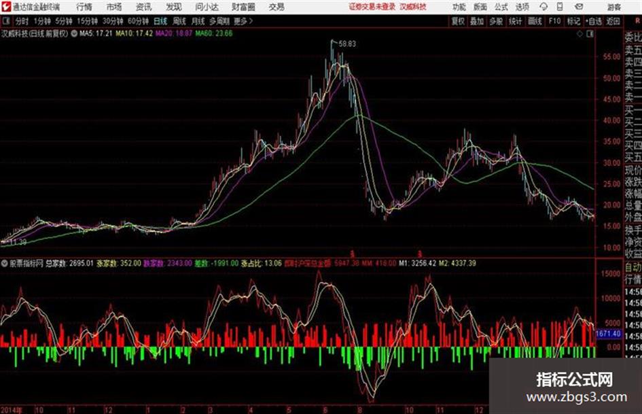Click the MA60: 23.66 value
This screenshot has width=642, height=414.
pos(214,33)
